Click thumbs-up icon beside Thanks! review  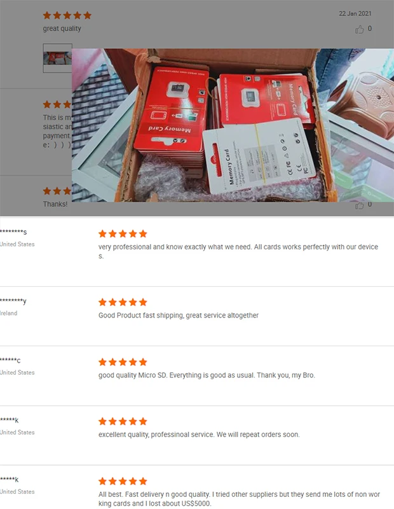359,206
